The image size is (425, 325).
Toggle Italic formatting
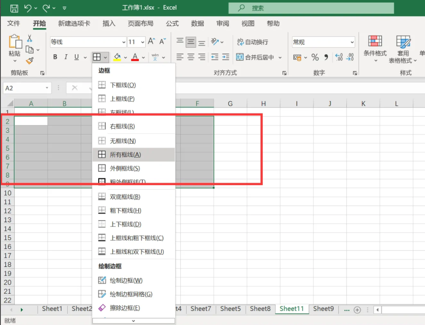[66, 57]
